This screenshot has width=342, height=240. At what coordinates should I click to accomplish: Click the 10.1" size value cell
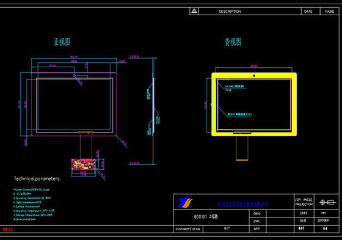226,229
